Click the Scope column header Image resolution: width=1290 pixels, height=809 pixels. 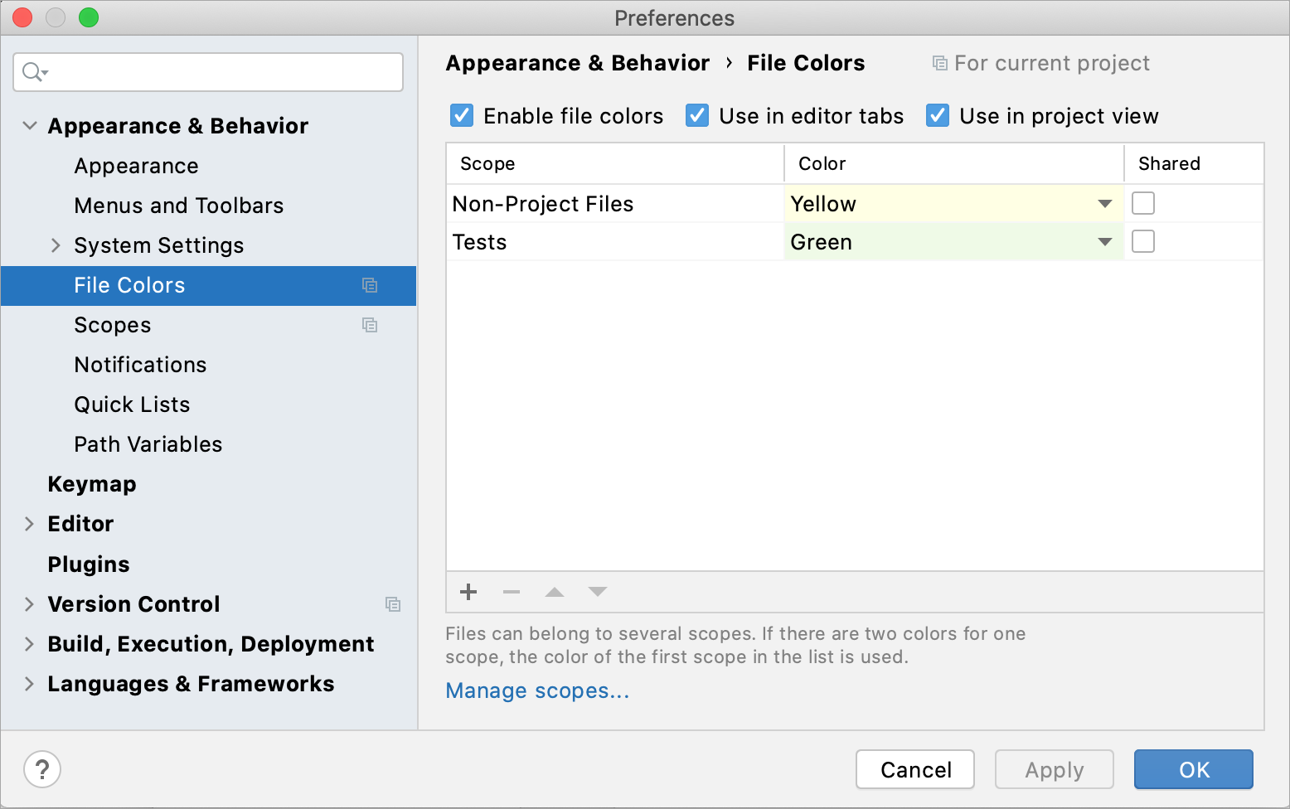click(615, 163)
